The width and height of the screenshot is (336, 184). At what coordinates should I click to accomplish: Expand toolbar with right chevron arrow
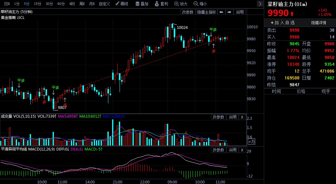(260, 4)
